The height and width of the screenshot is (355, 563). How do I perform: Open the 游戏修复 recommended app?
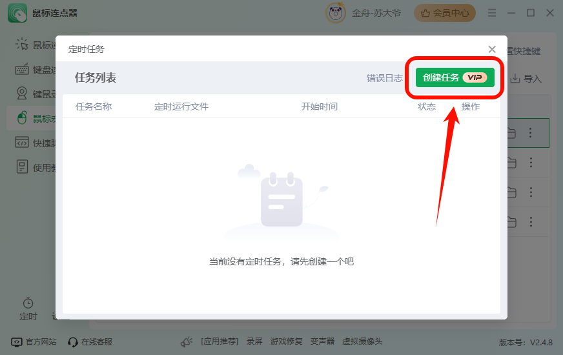coord(286,341)
